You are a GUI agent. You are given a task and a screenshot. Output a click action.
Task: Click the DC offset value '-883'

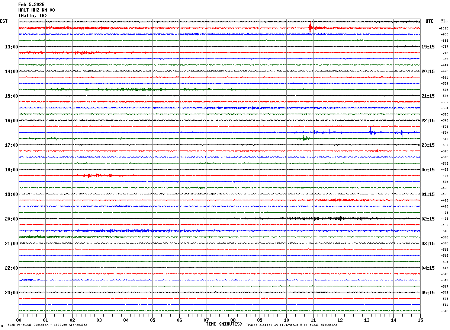(444, 41)
